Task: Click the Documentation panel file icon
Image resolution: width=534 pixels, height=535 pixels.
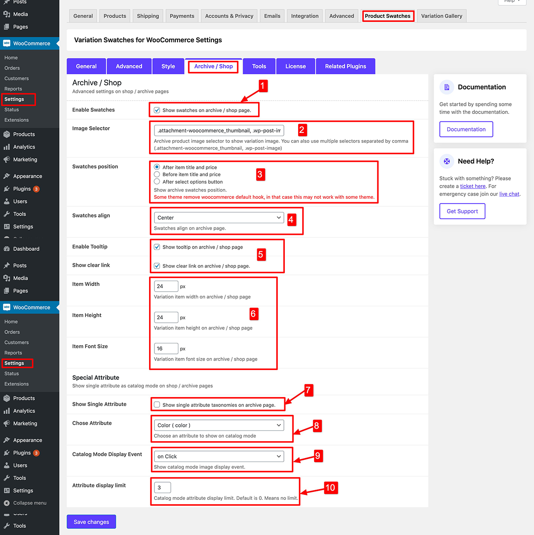Action: click(447, 87)
